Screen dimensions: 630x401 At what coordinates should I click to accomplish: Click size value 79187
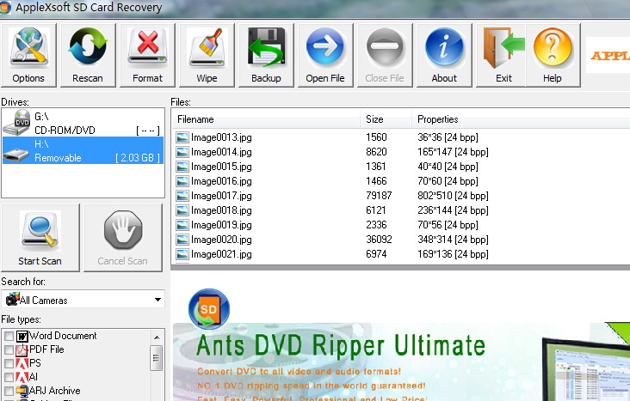pos(379,196)
